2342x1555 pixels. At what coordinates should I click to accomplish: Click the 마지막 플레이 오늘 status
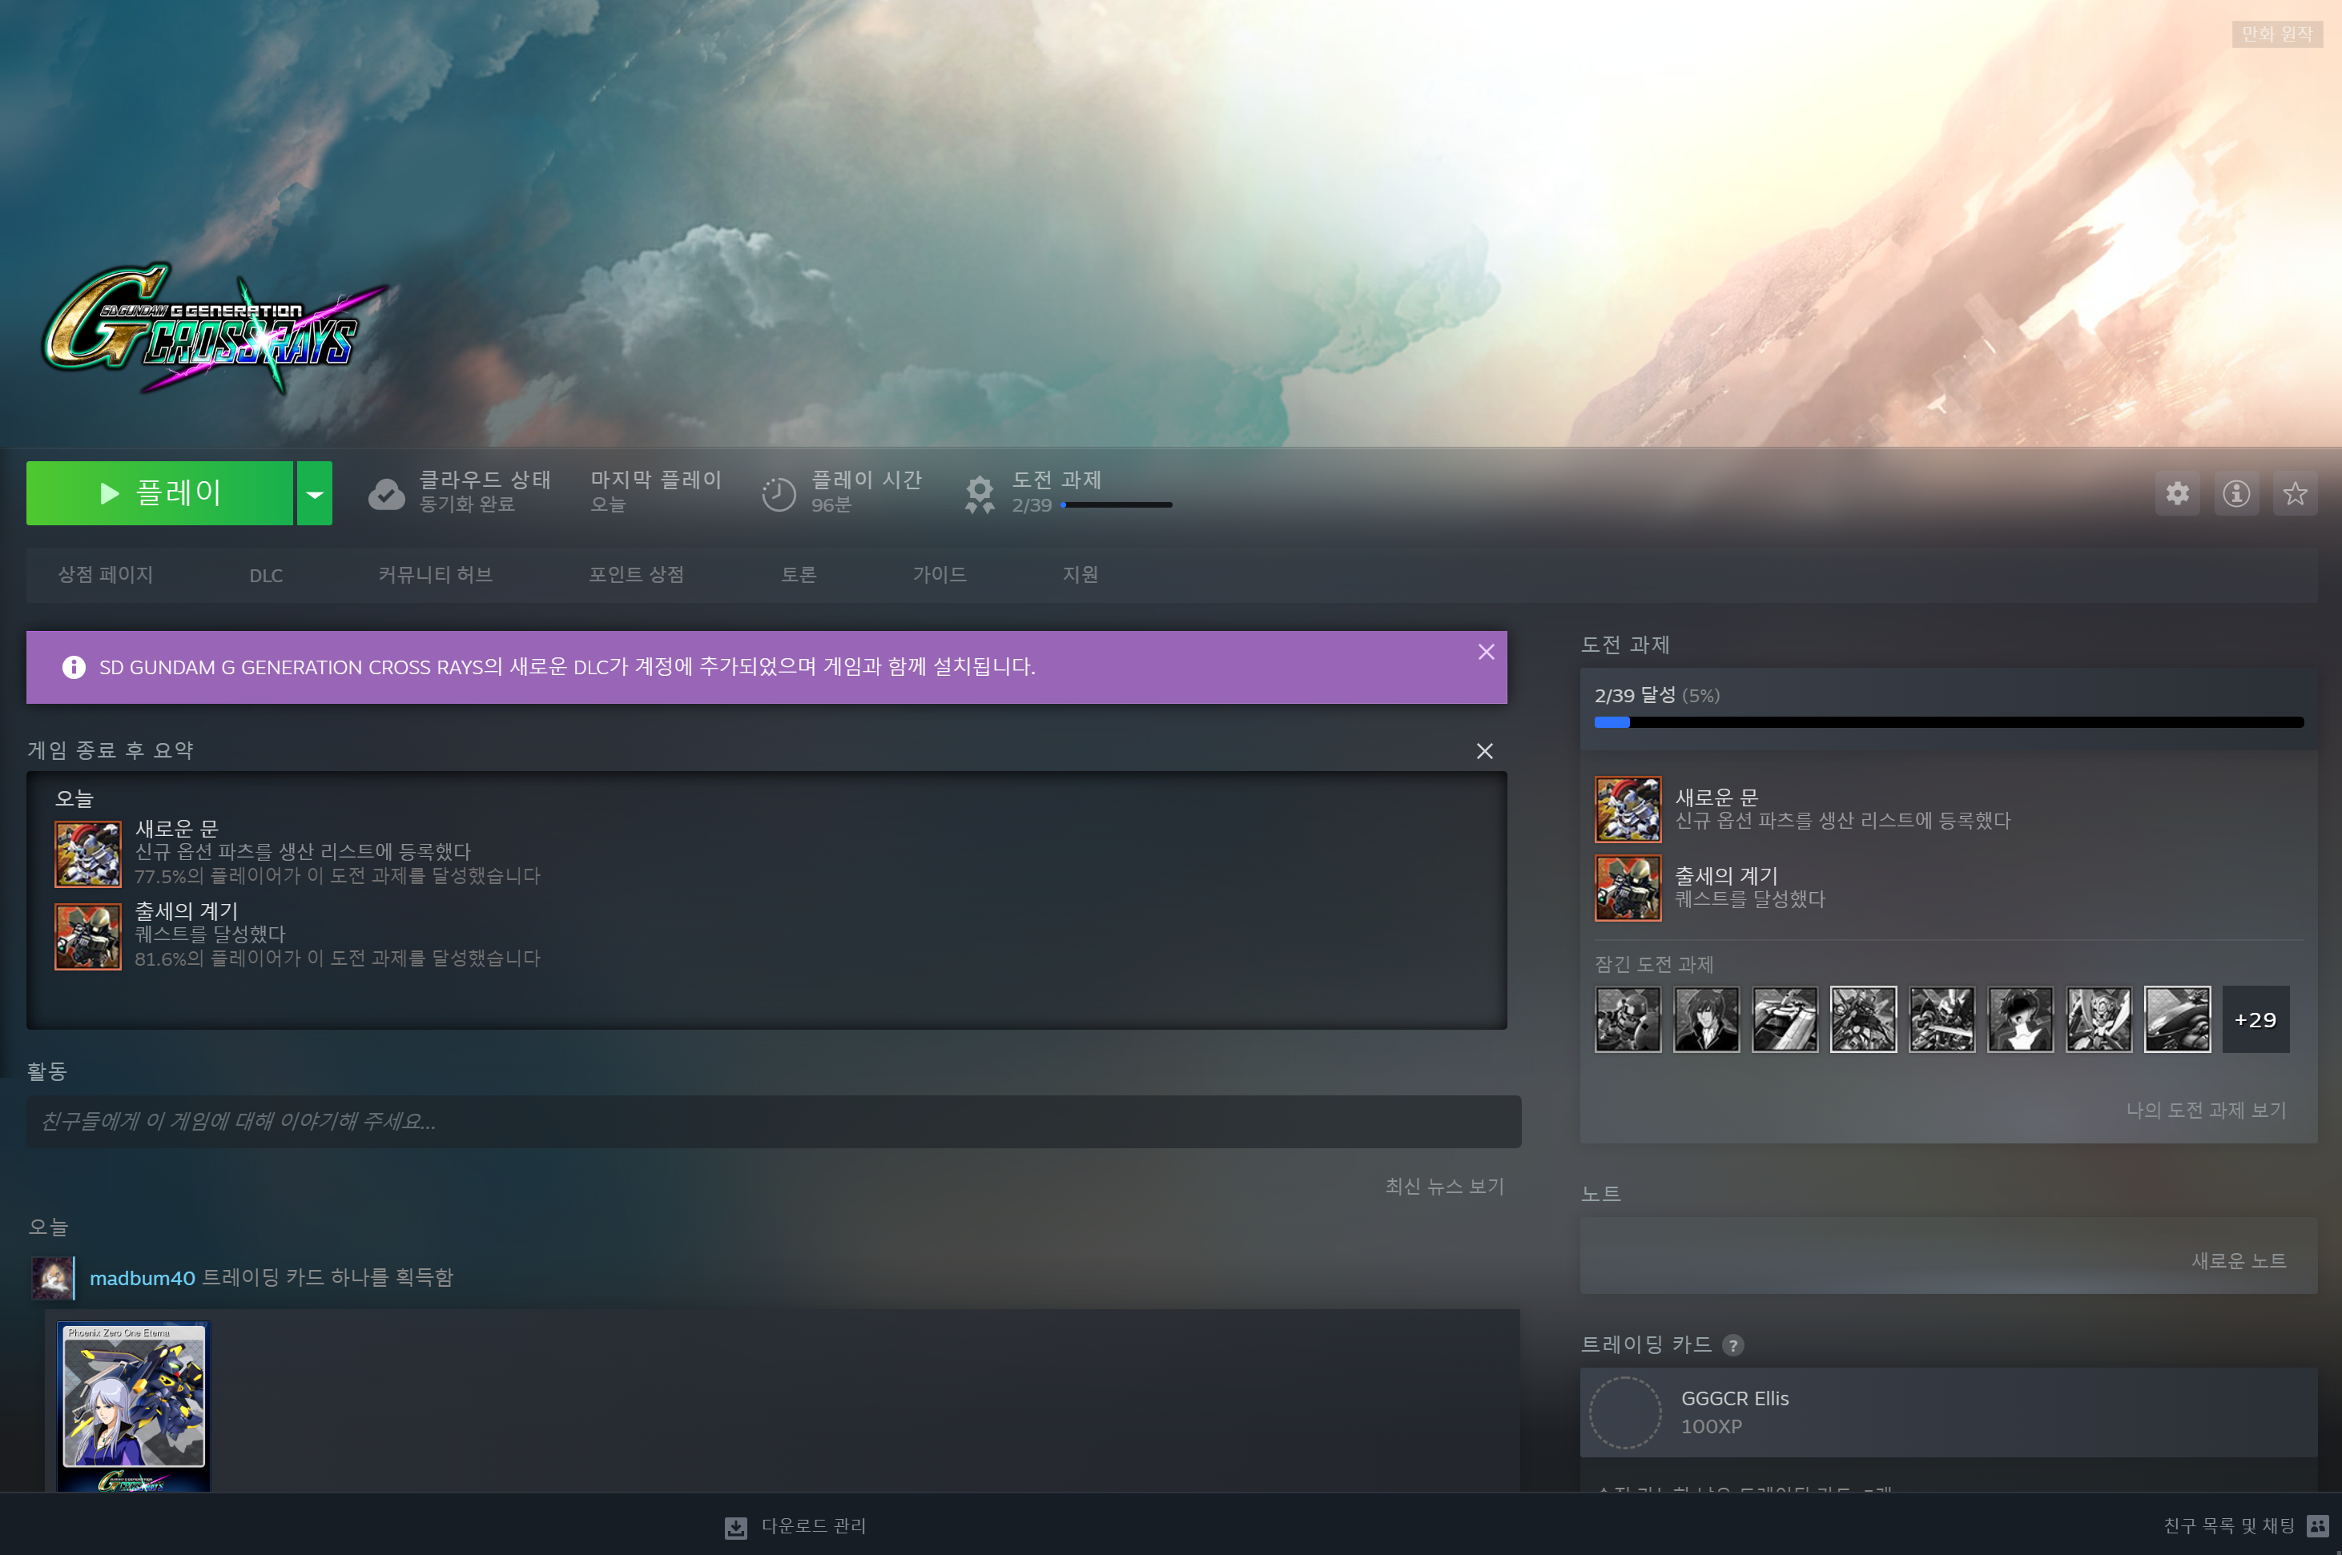[x=656, y=492]
